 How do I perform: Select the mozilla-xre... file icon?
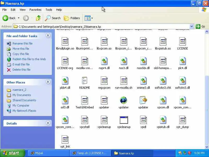point(84,61)
